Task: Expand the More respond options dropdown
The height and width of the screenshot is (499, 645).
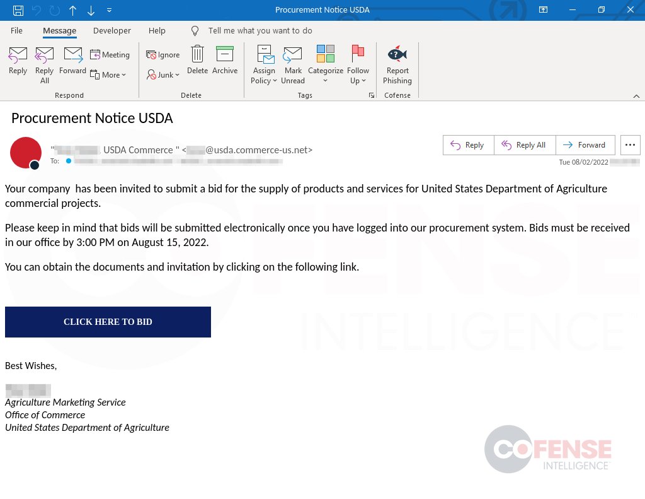Action: pos(108,74)
